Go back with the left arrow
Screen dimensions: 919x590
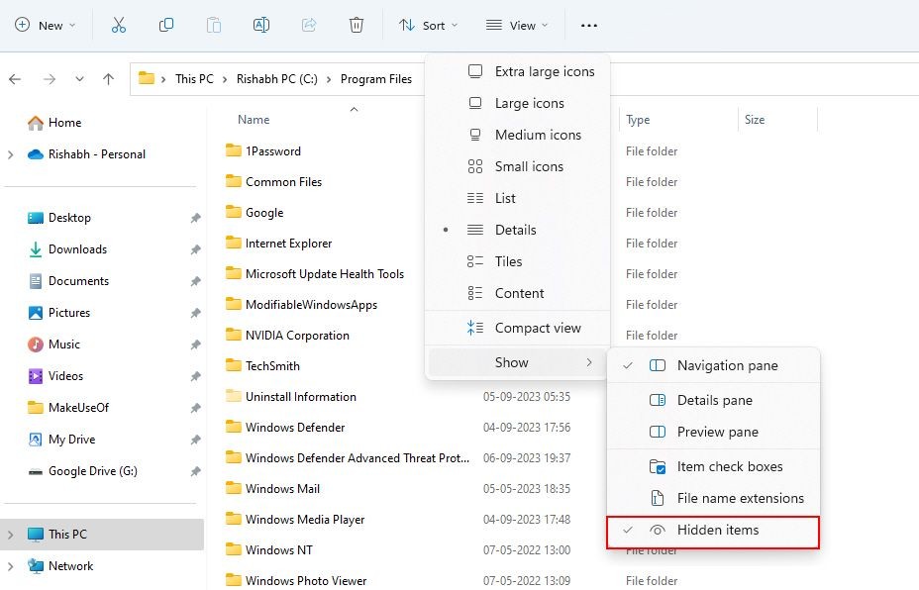(x=15, y=79)
